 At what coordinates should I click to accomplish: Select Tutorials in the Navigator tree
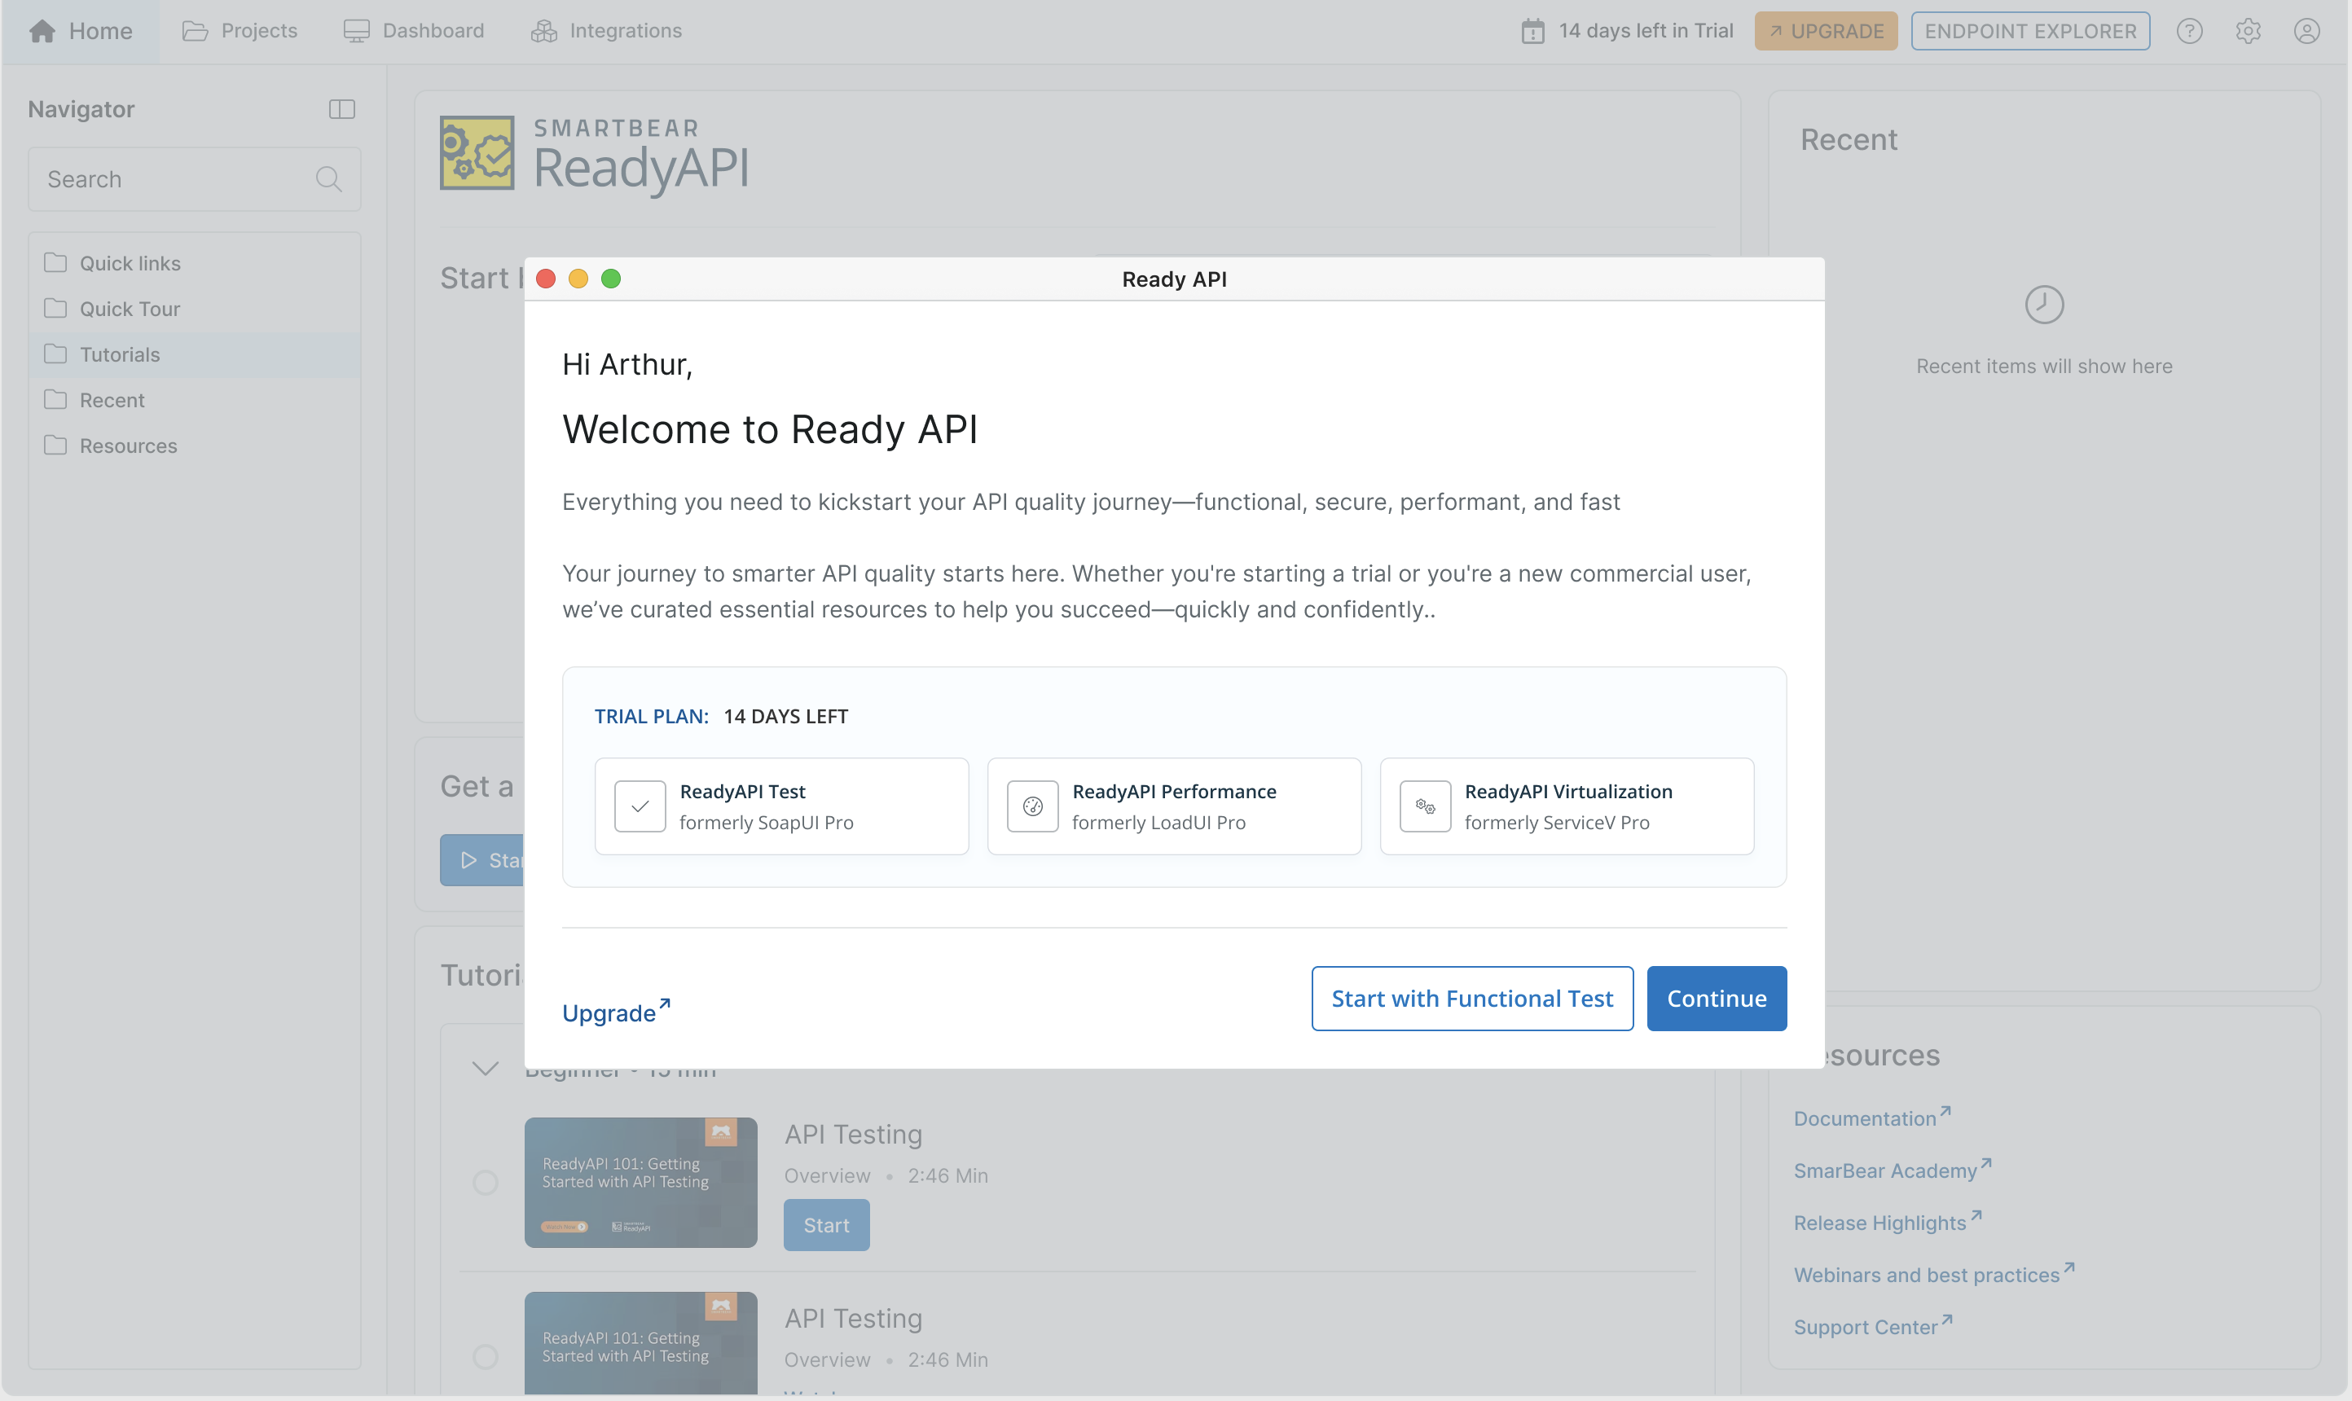(x=120, y=354)
